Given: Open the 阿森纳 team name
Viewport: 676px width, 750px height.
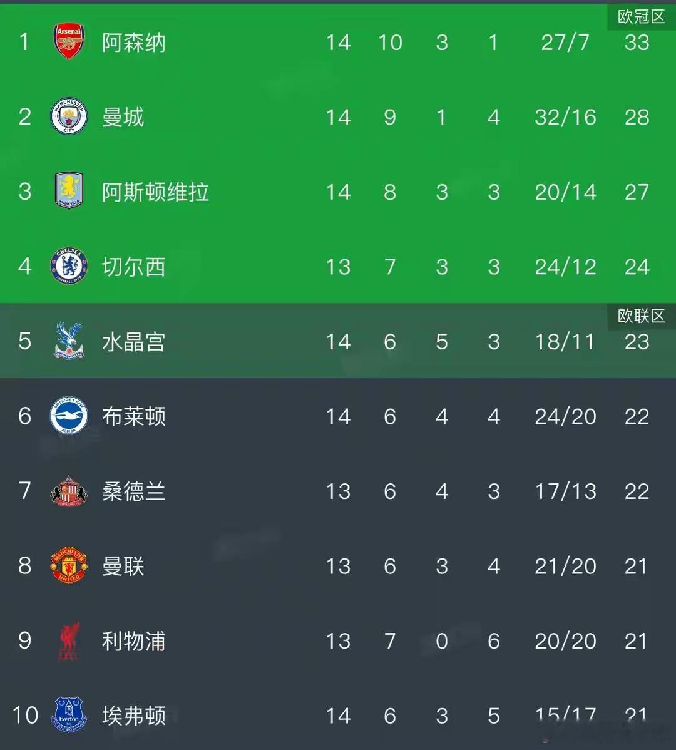Looking at the screenshot, I should [134, 43].
